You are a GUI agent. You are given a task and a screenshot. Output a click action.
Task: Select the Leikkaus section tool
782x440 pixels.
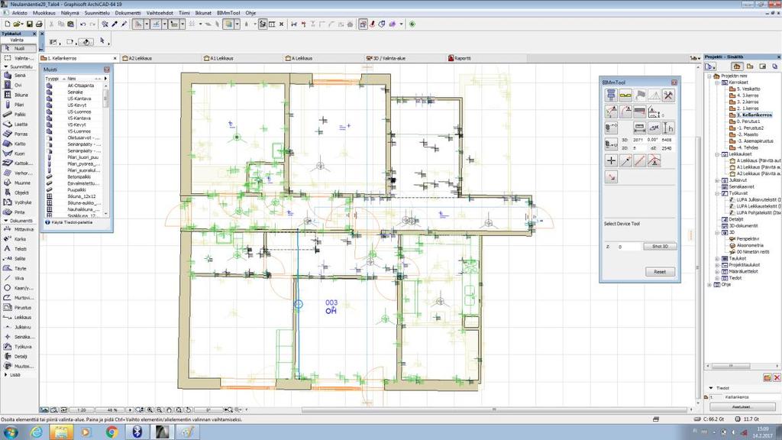[18, 317]
